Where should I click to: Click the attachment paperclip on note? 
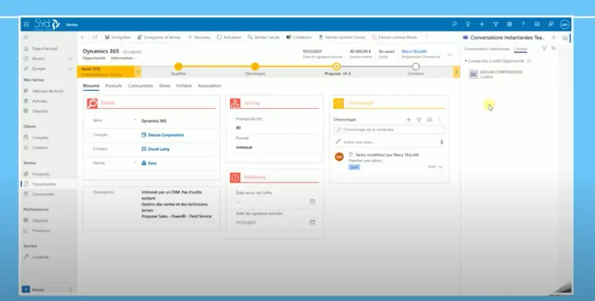click(442, 142)
